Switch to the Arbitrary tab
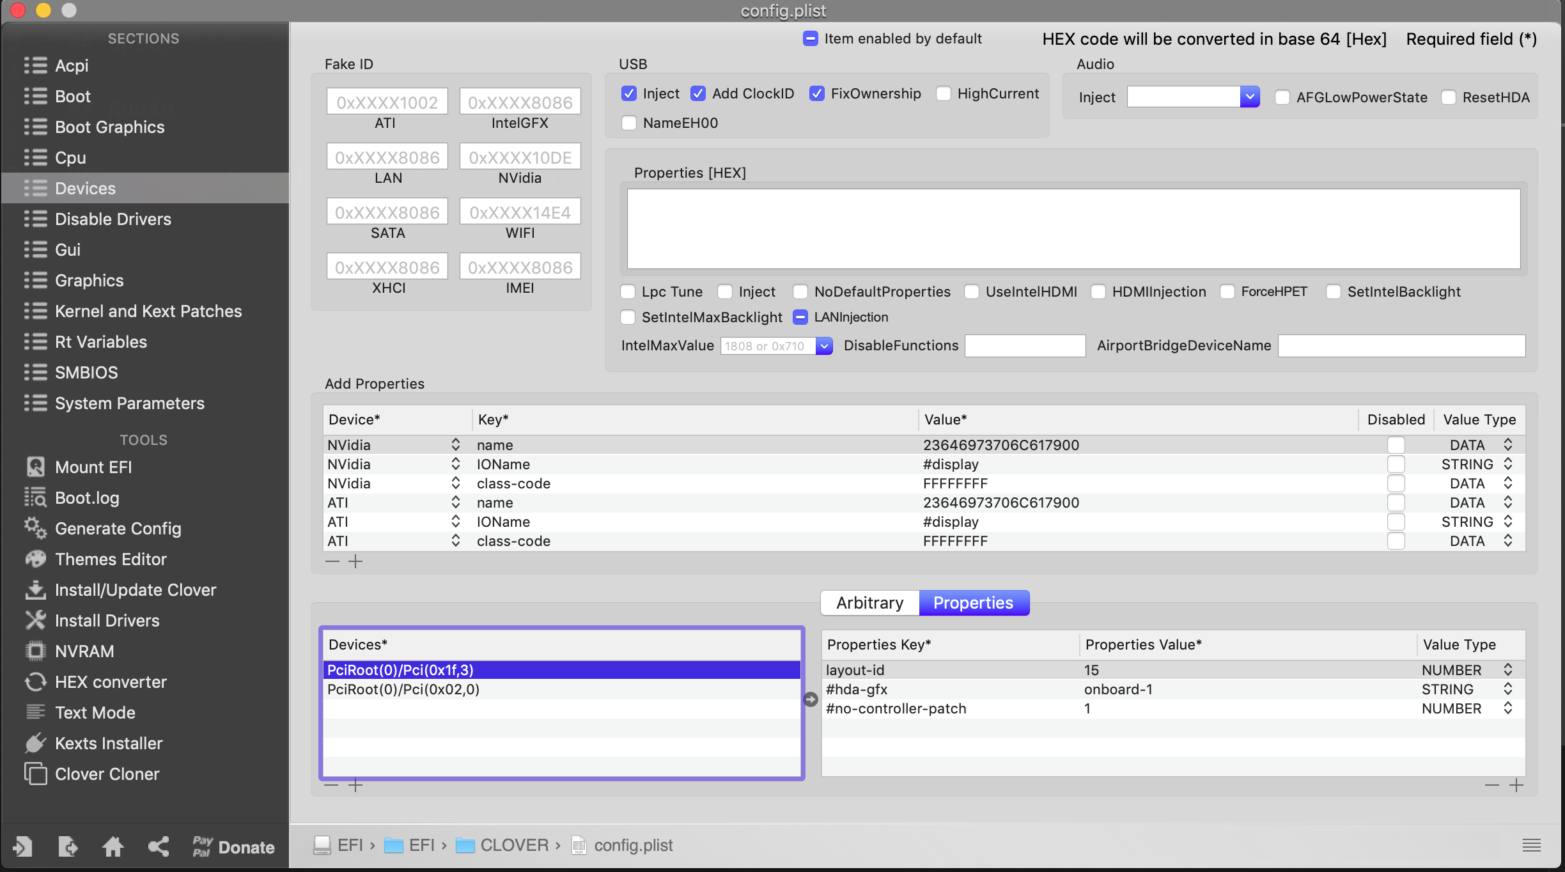The width and height of the screenshot is (1565, 872). point(870,603)
